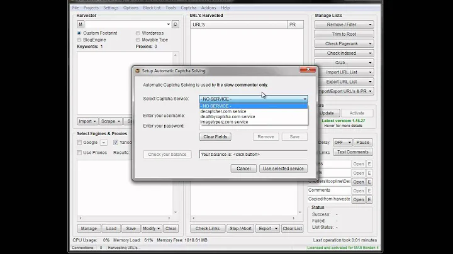Viewport: 453px width, 254px height.
Task: Select Wordpress radio button
Action: pyautogui.click(x=138, y=33)
